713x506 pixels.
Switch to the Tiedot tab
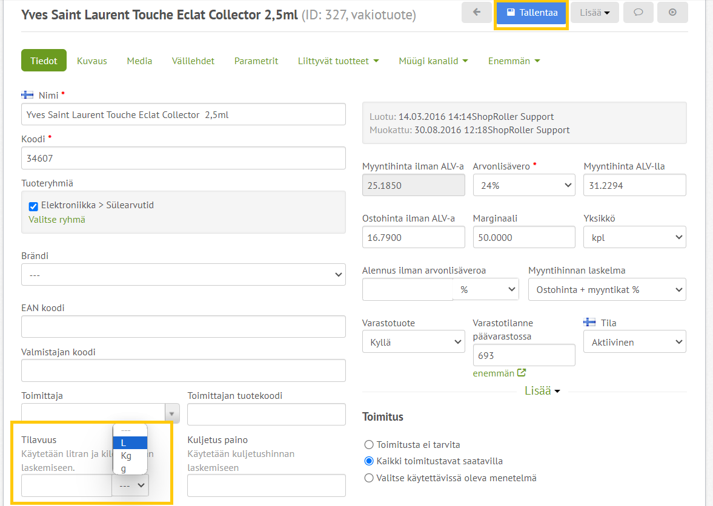pyautogui.click(x=44, y=61)
